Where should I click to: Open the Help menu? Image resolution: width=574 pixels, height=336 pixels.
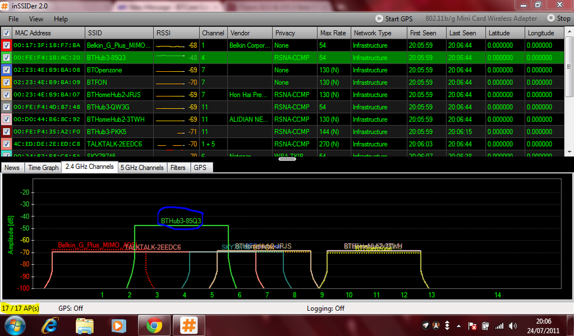(61, 19)
